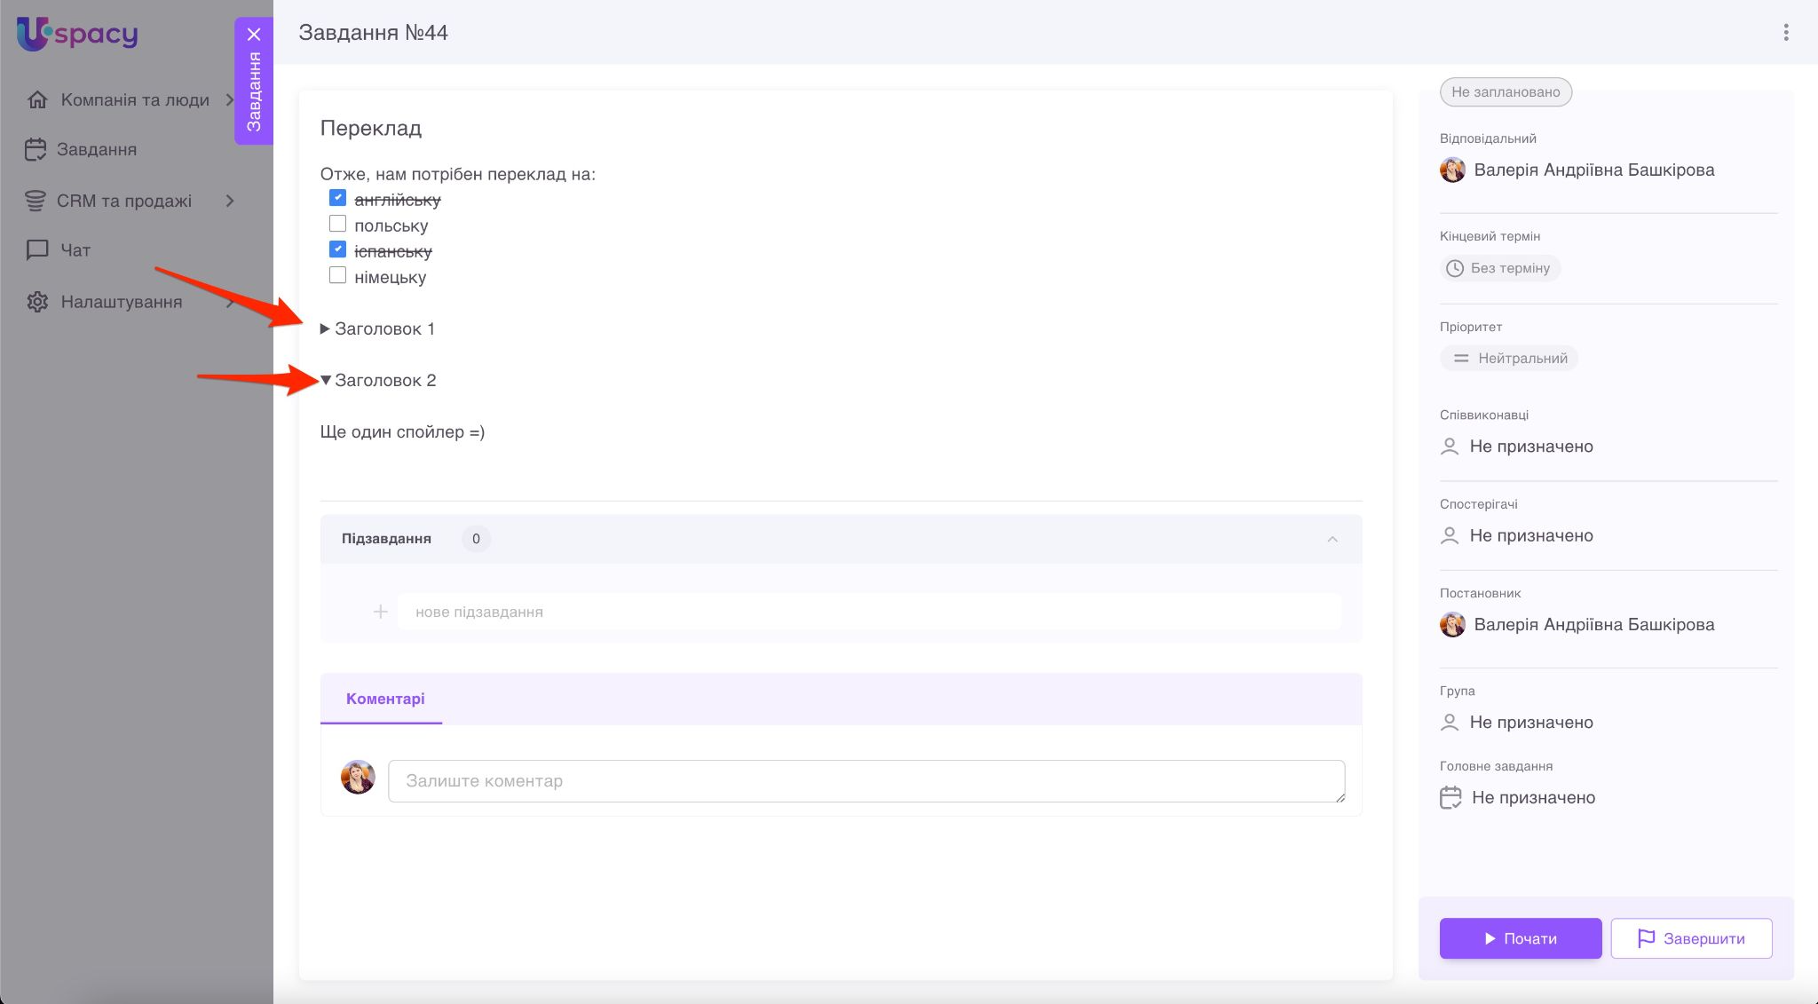Select the Коментарі tab
The height and width of the screenshot is (1004, 1818).
click(x=384, y=699)
